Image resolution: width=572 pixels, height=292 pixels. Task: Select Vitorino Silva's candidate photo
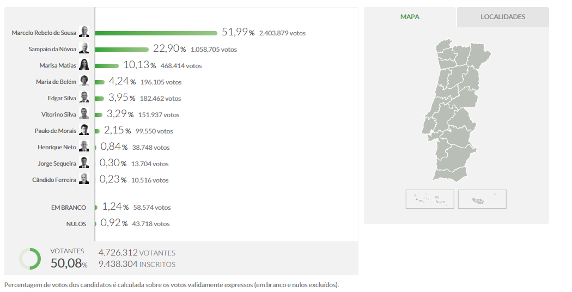pos(84,114)
